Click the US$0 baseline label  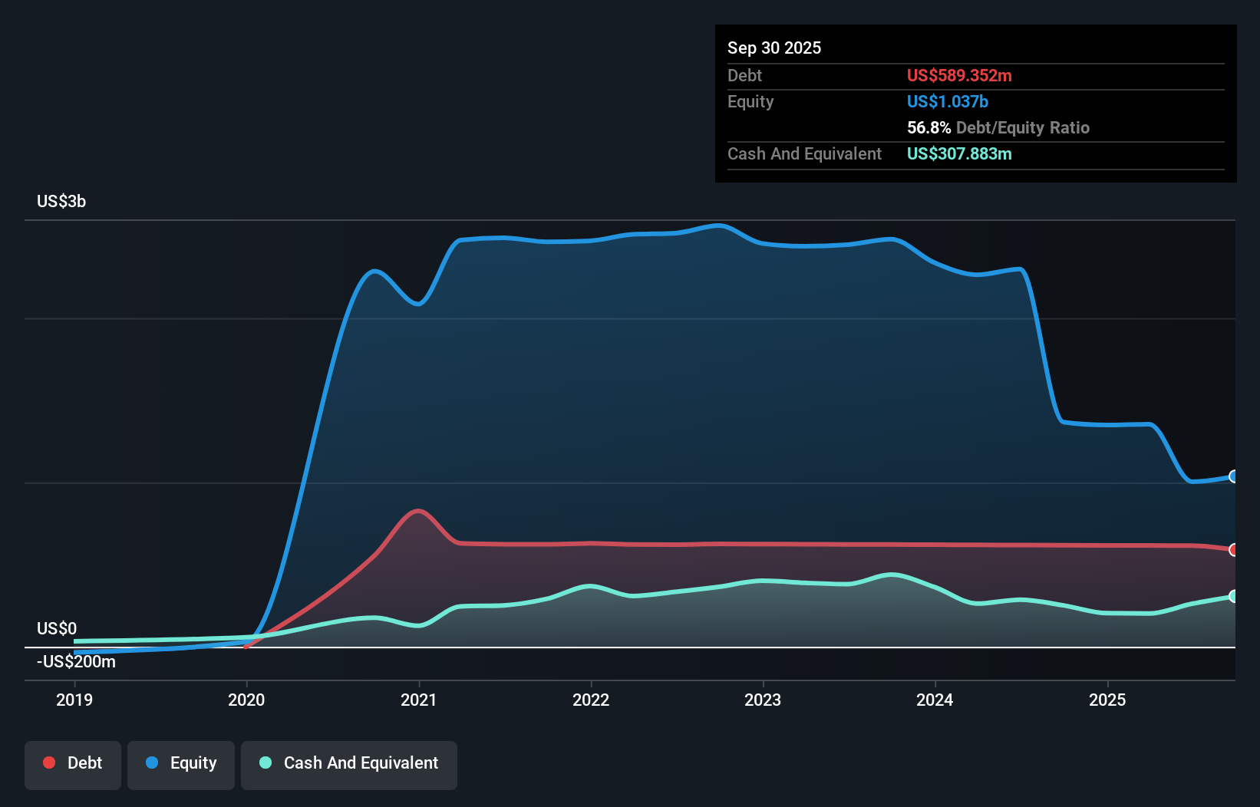pos(56,628)
